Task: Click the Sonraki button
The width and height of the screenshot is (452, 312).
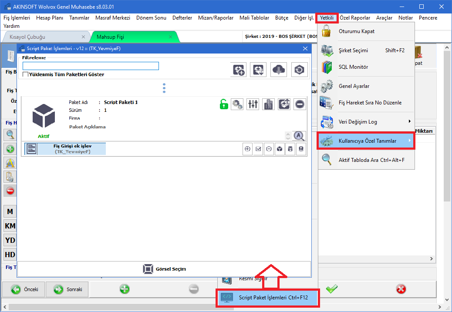Action: 68,289
